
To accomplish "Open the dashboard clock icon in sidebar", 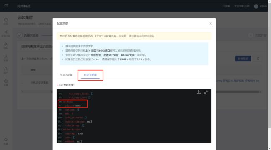I will (x=6, y=20).
